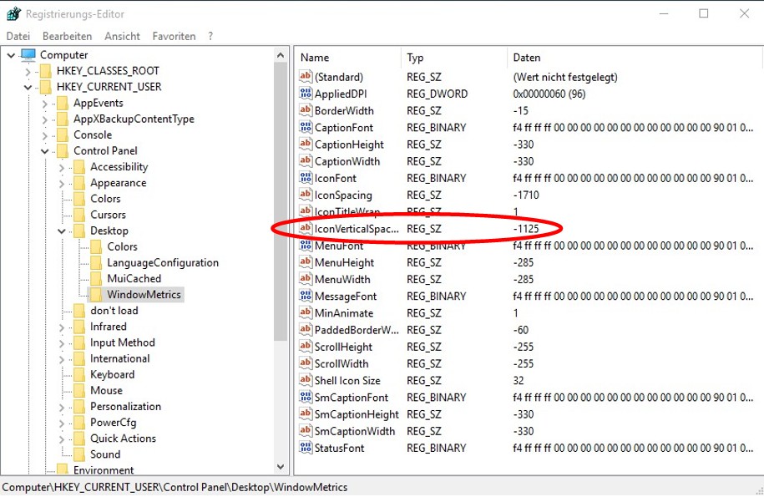Screen dimensions: 764x497
Task: Click the BorderWidth string value icon
Action: [x=306, y=111]
